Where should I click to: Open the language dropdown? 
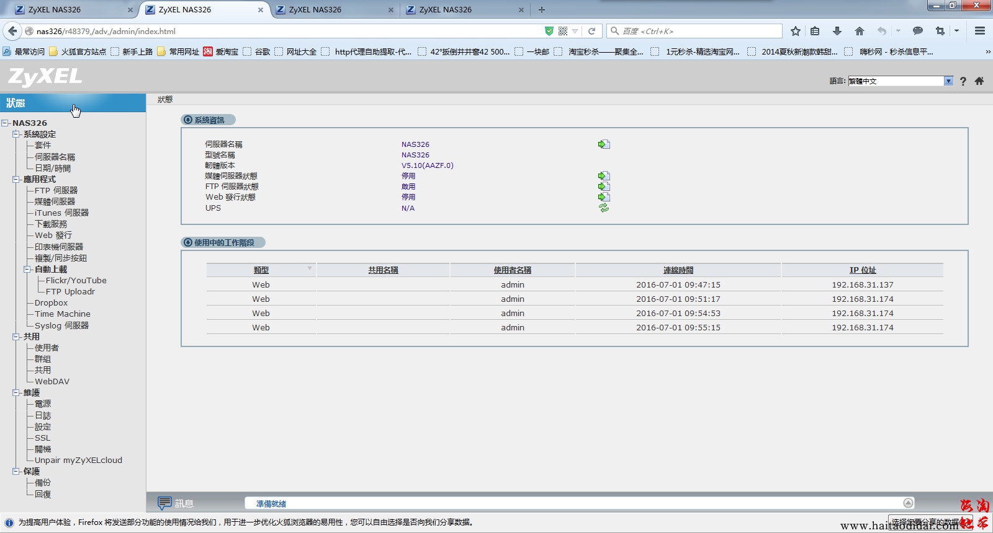click(x=948, y=81)
